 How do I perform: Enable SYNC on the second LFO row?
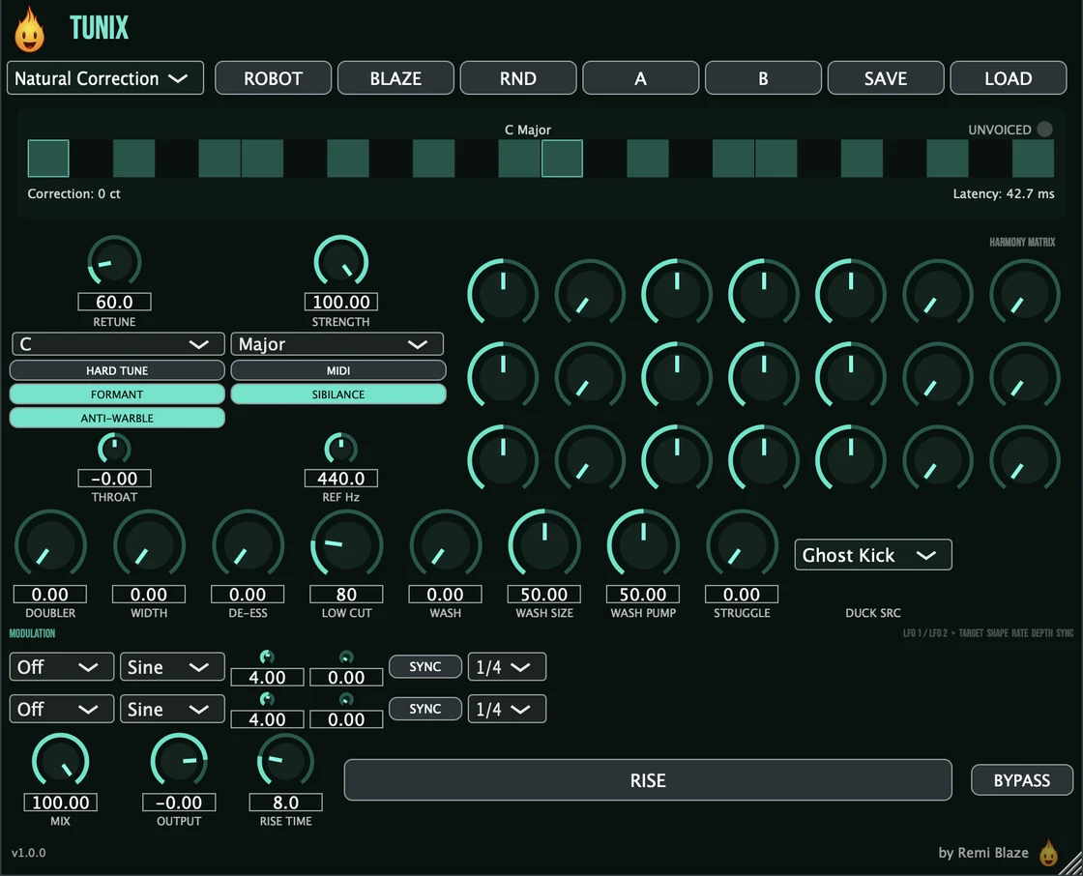[424, 709]
